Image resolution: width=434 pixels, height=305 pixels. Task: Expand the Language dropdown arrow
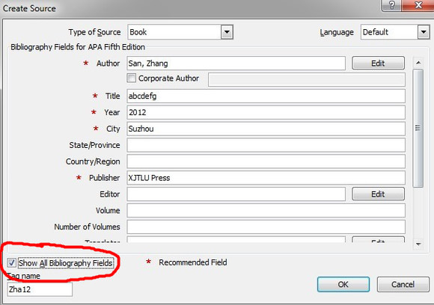[x=424, y=32]
